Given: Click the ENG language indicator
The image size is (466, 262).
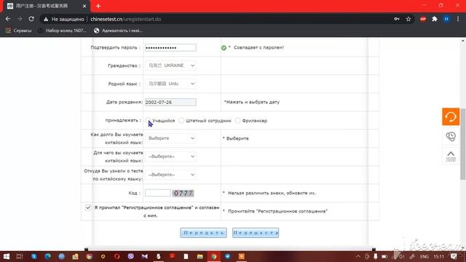Looking at the screenshot, I should [x=424, y=257].
